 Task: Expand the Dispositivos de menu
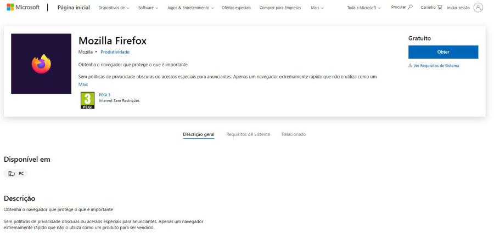click(114, 8)
